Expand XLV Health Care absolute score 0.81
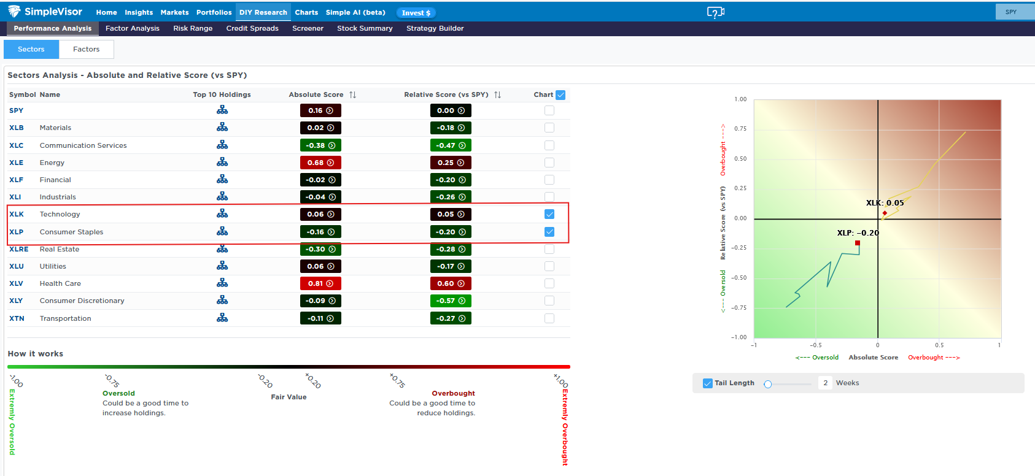This screenshot has width=1035, height=476. coord(320,283)
